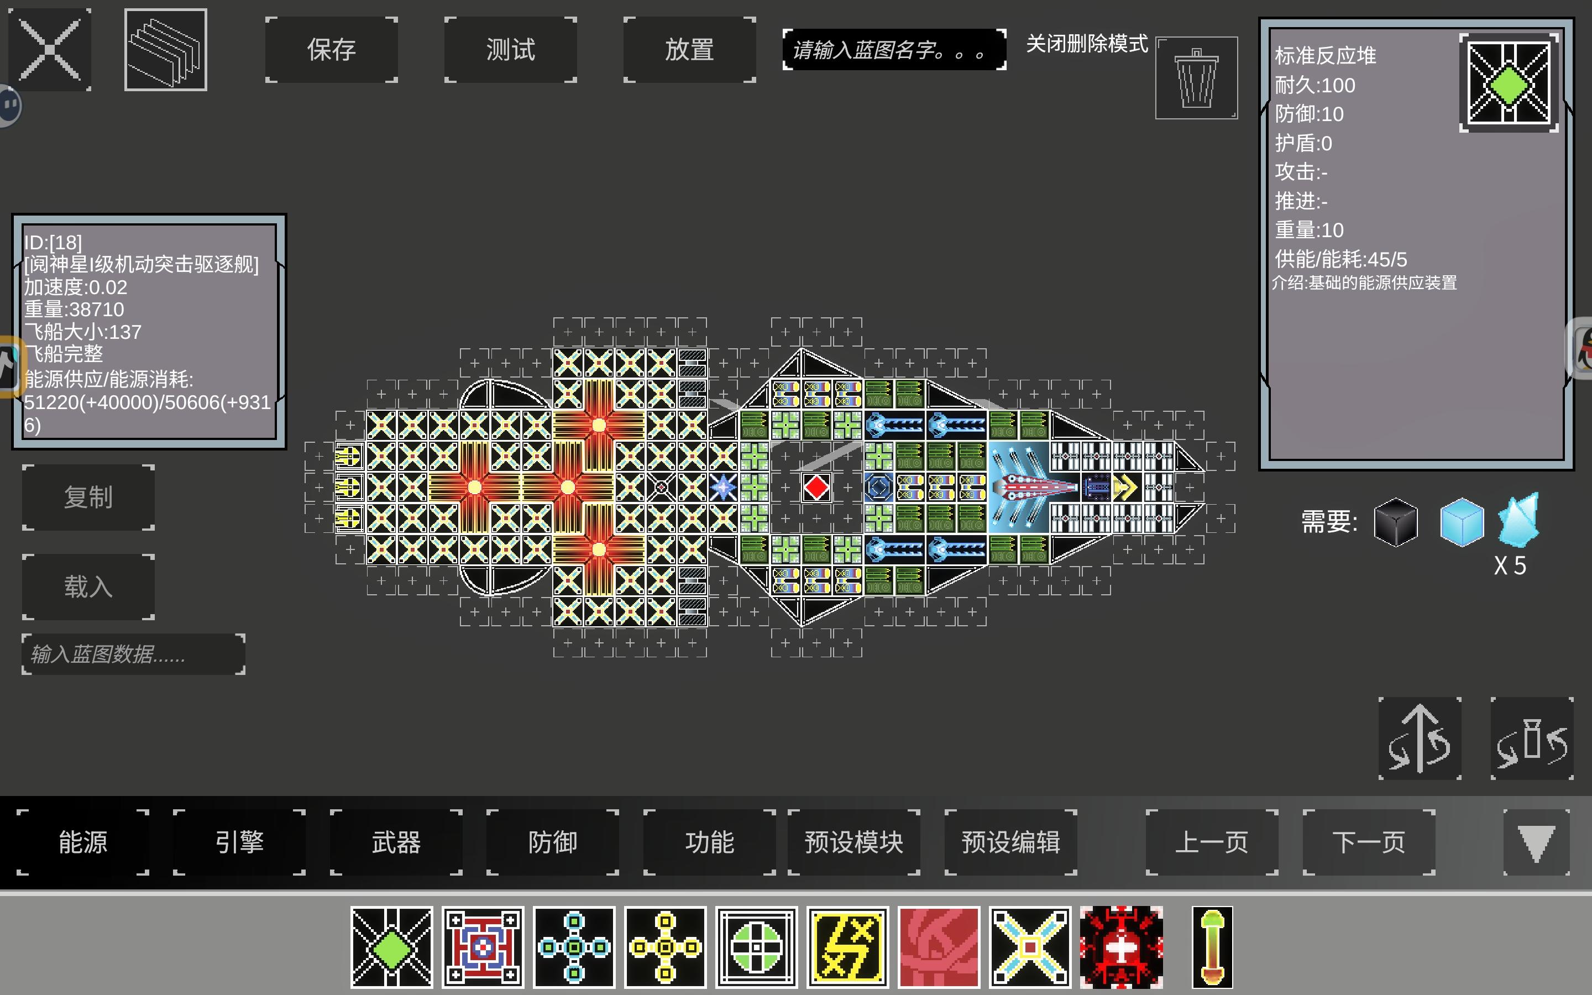Viewport: 1592px width, 995px height.
Task: Go to next page of modules
Action: (x=1368, y=842)
